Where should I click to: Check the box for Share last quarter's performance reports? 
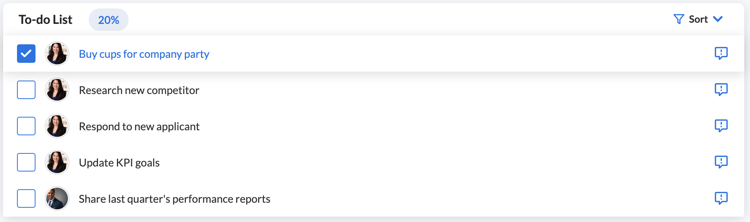pyautogui.click(x=26, y=198)
